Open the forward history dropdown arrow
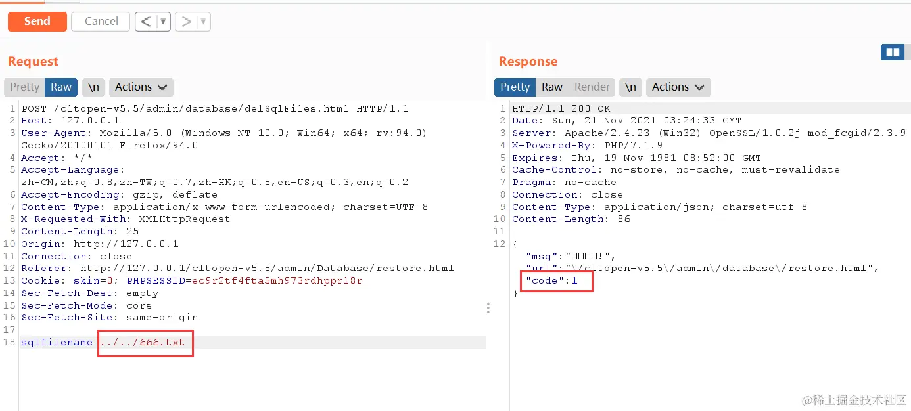The image size is (911, 411). point(204,22)
